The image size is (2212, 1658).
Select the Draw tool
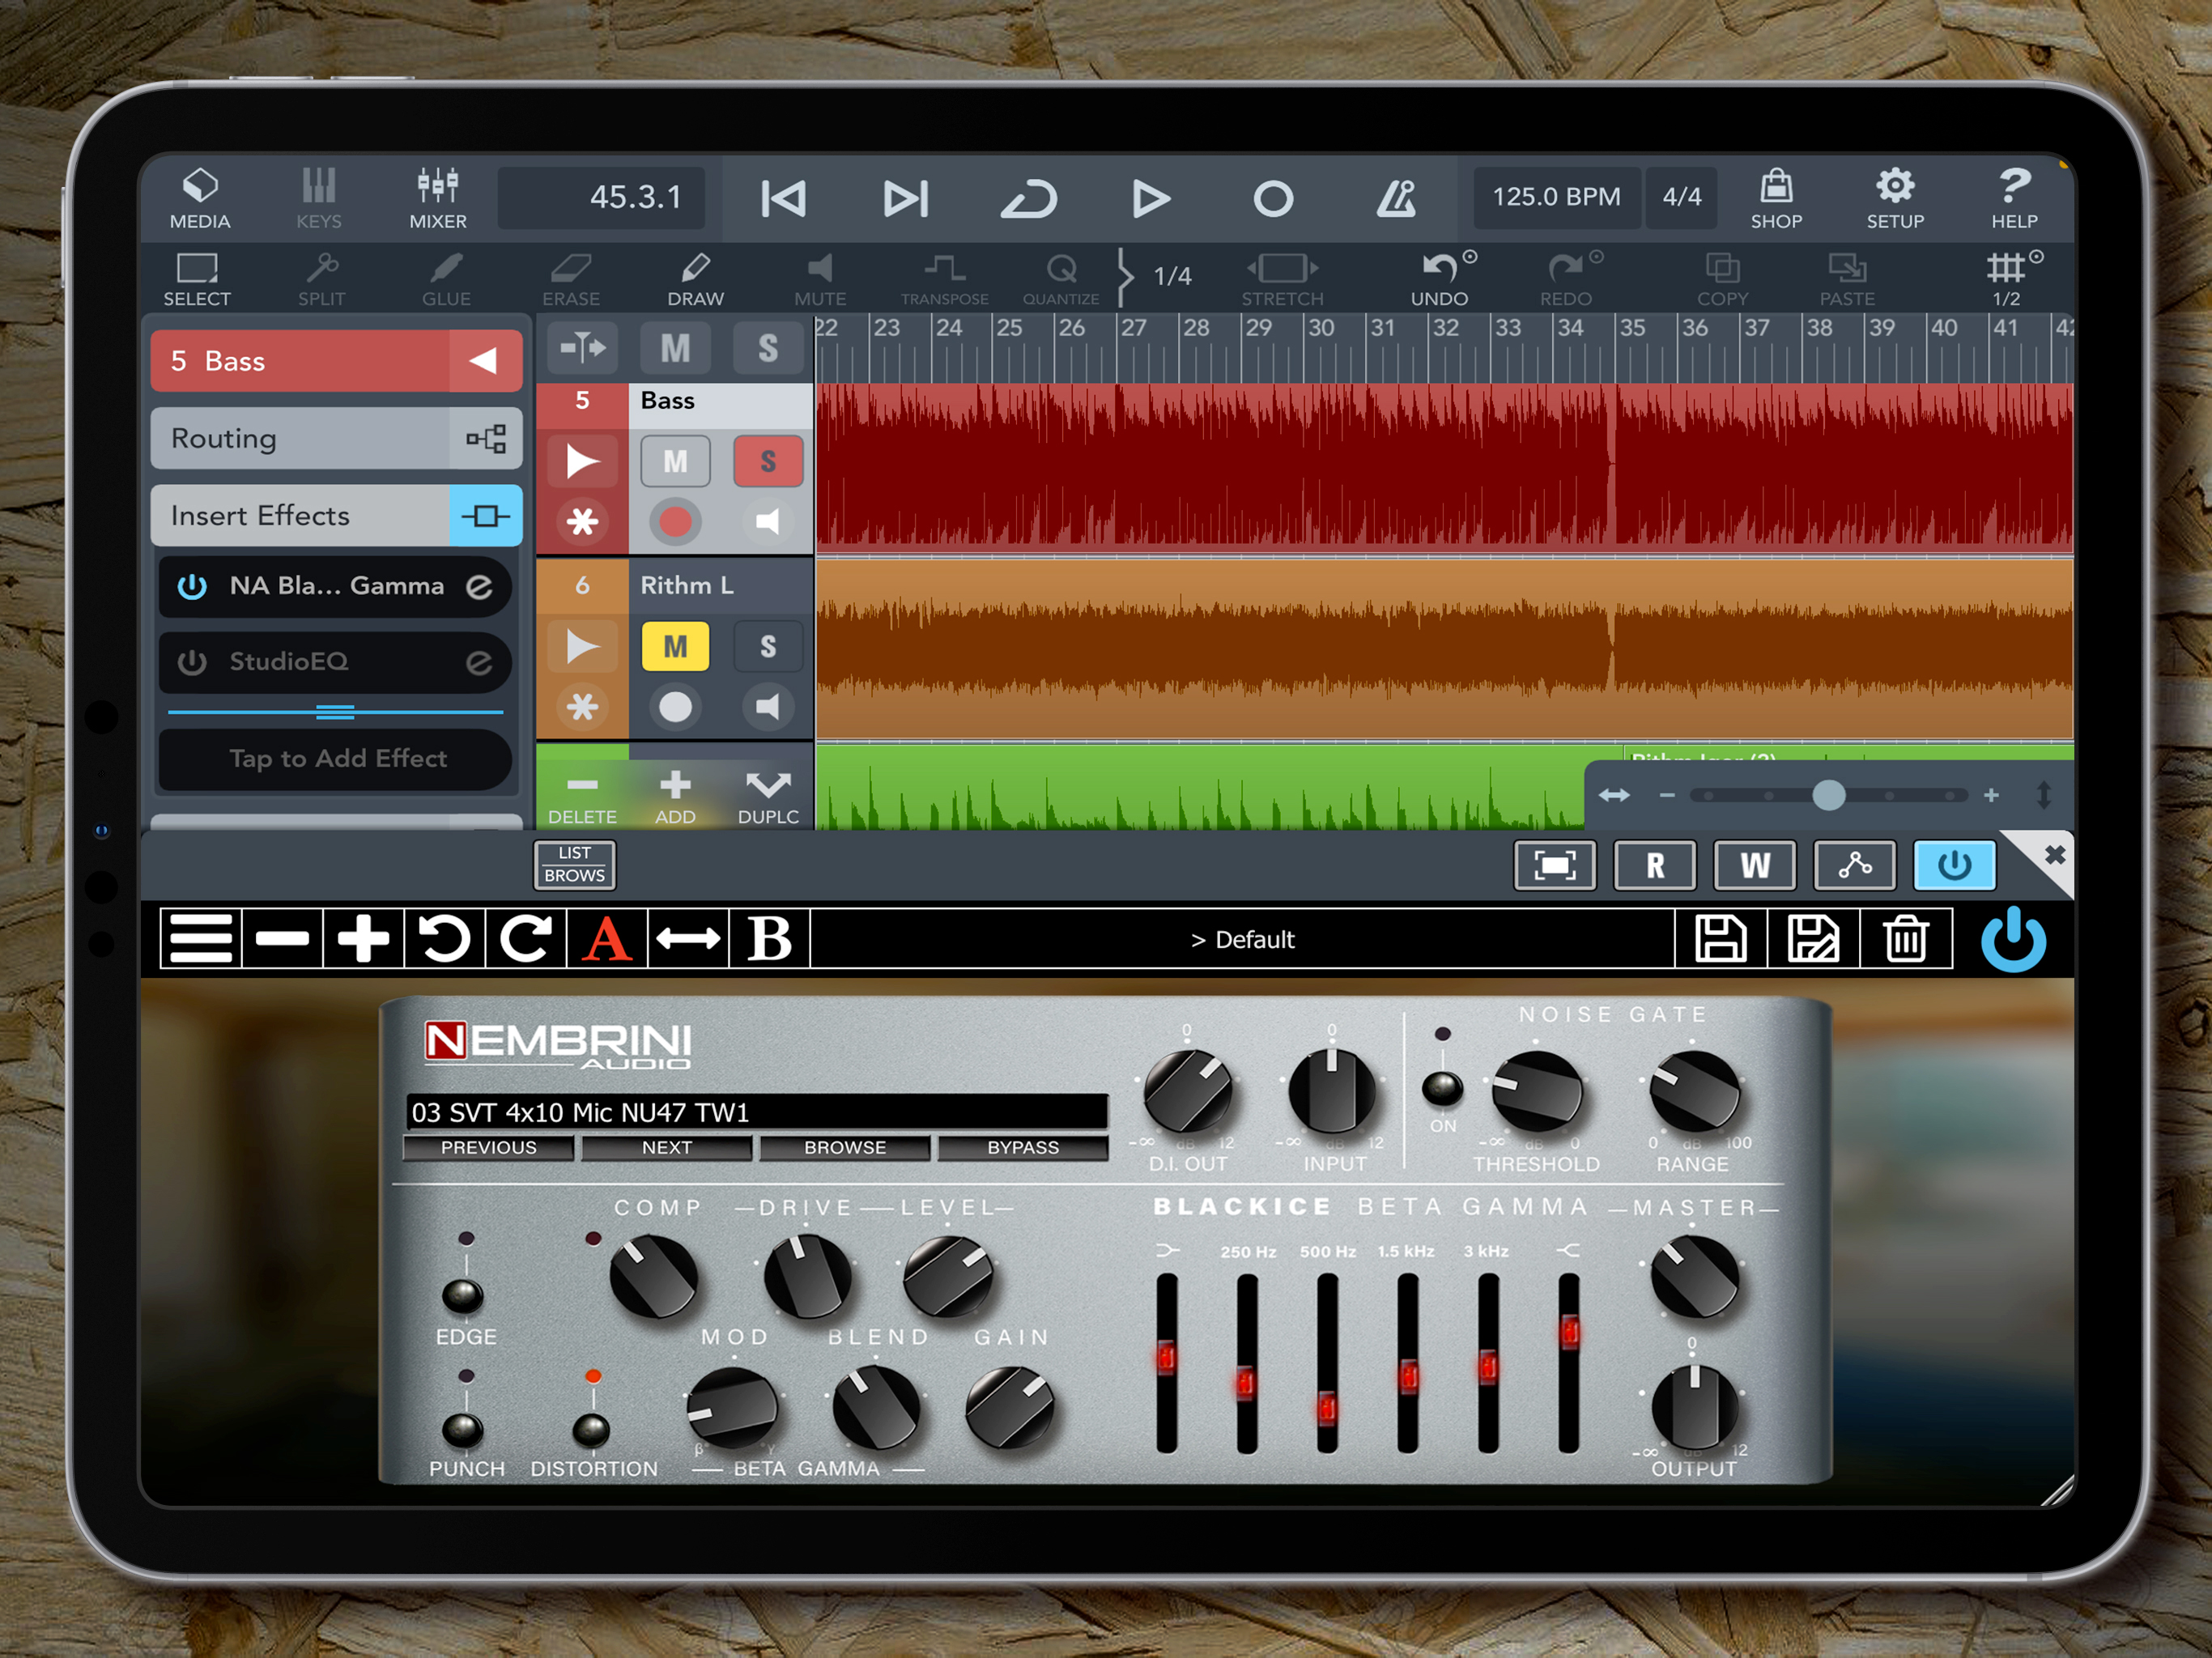(695, 279)
